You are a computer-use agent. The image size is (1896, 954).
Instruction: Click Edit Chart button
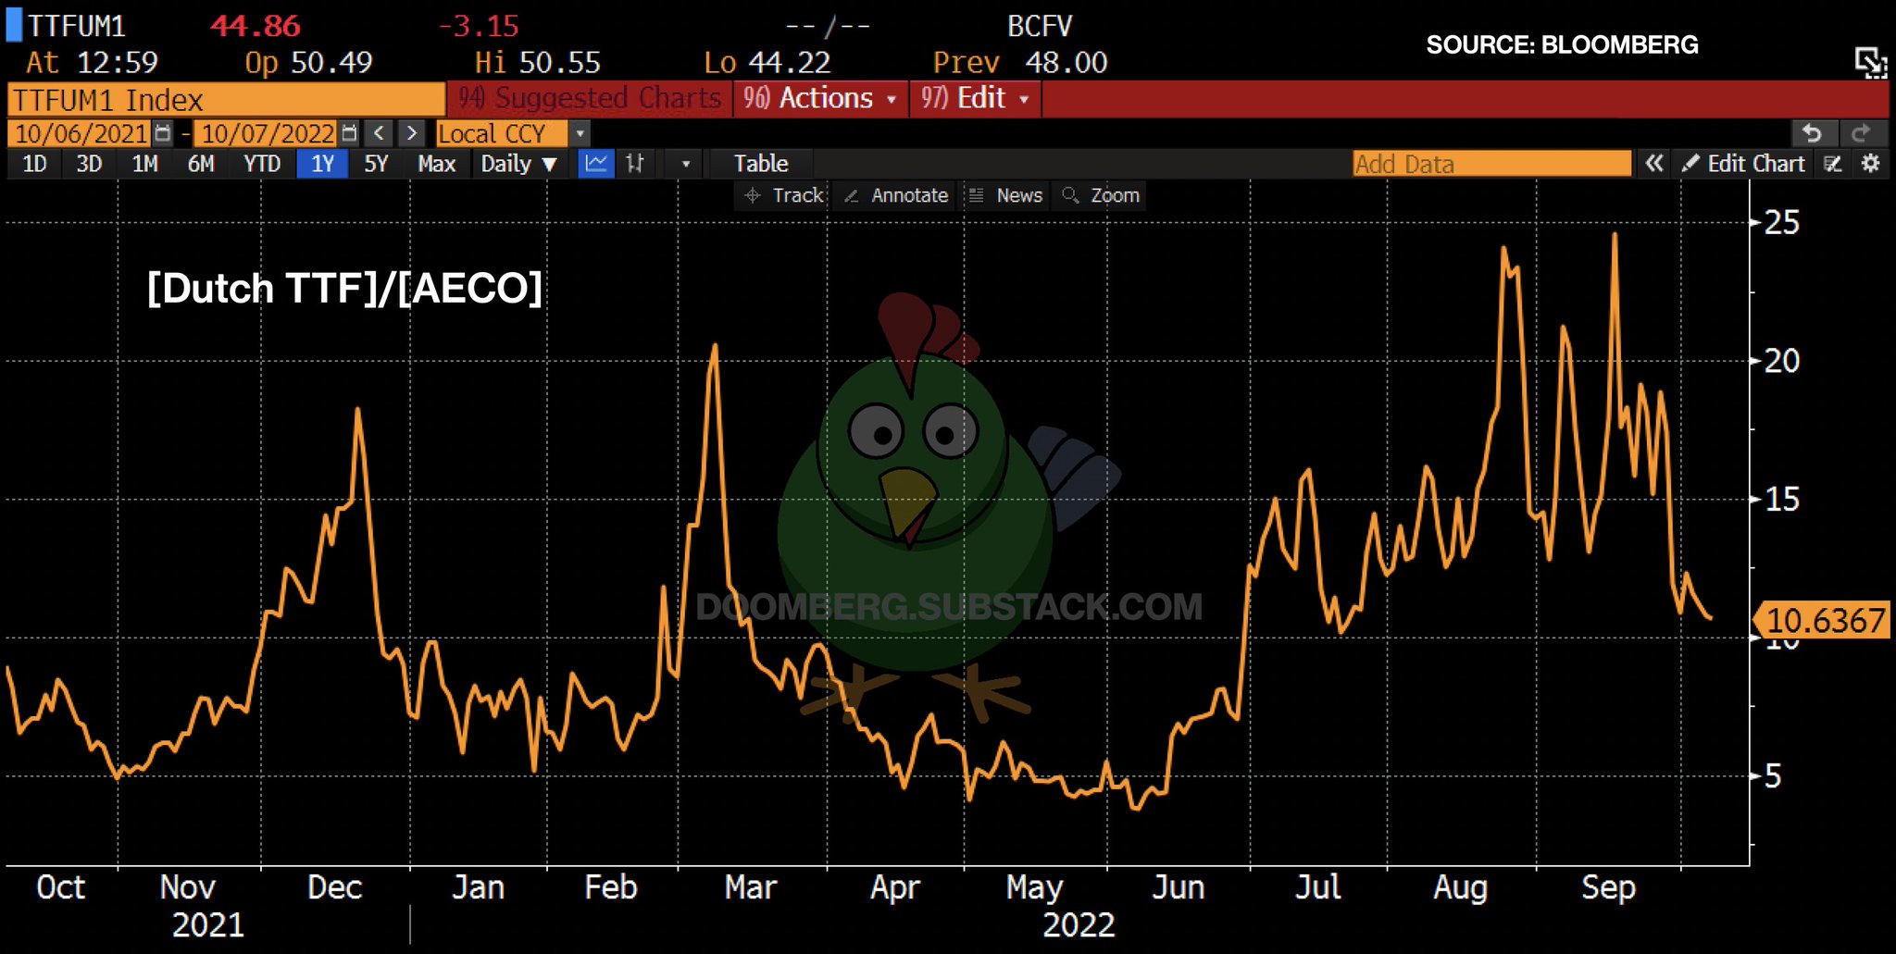[1743, 164]
